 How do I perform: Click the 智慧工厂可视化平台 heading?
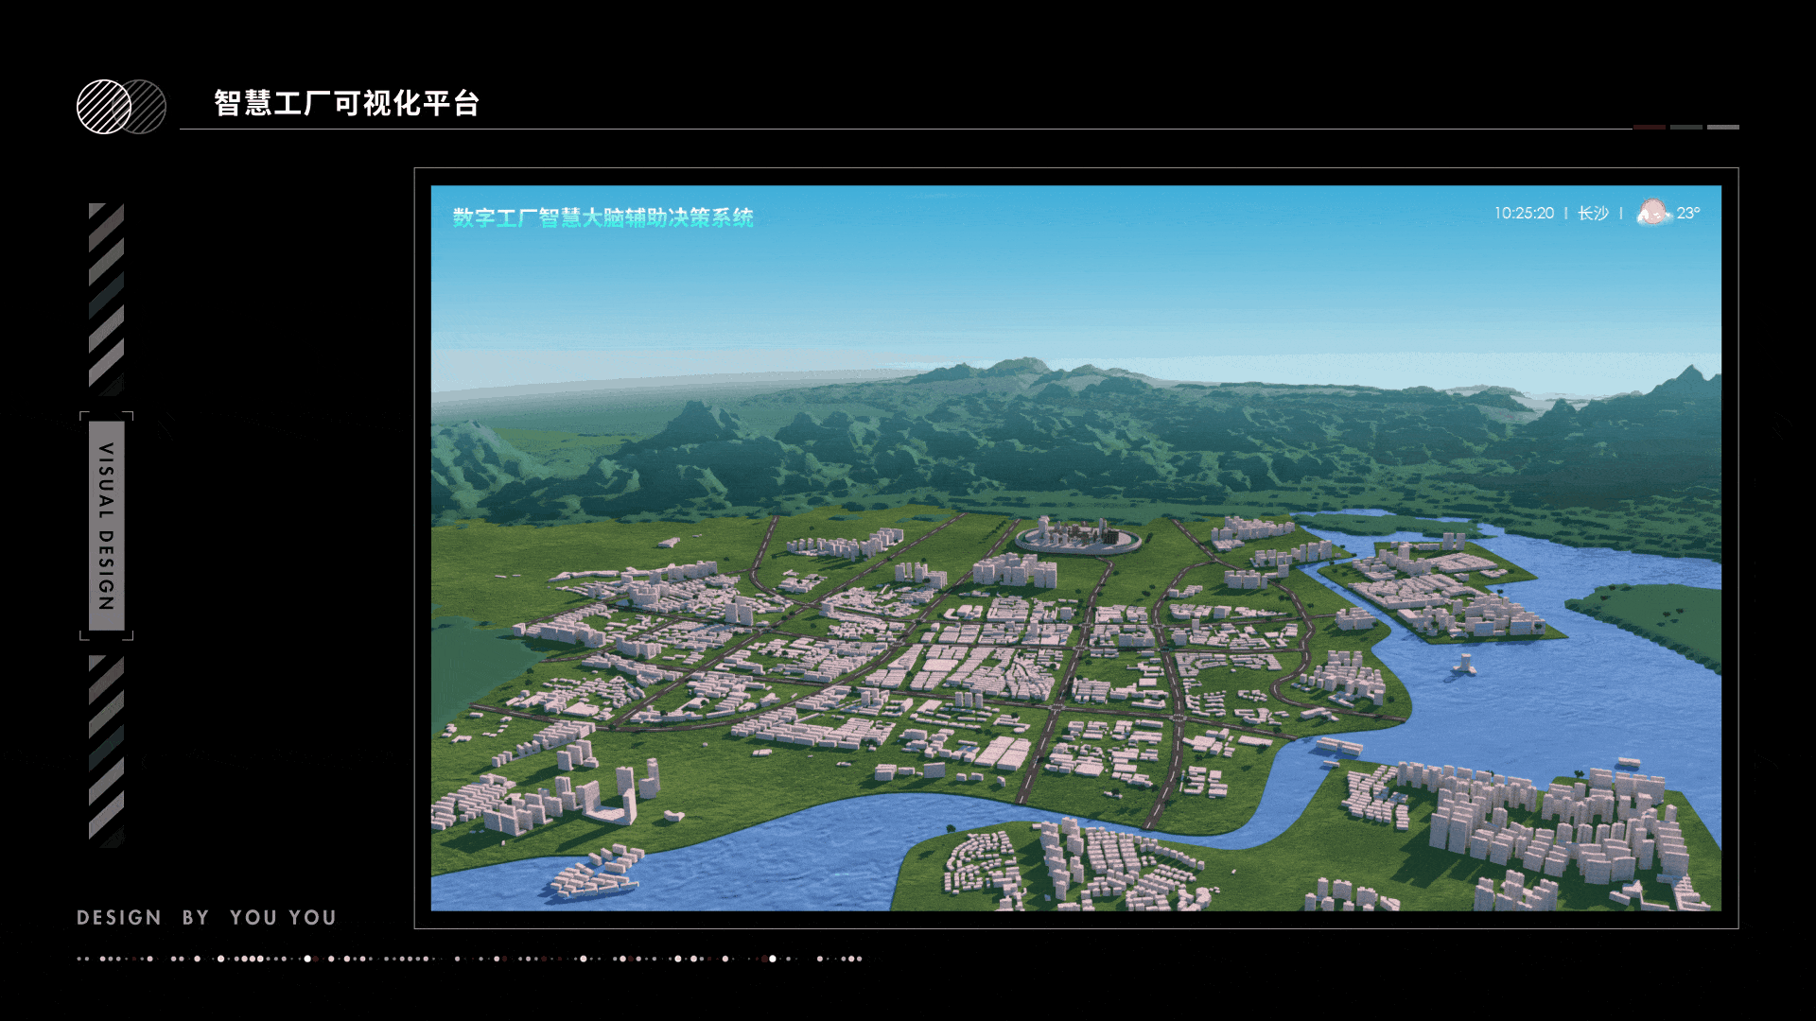click(347, 103)
